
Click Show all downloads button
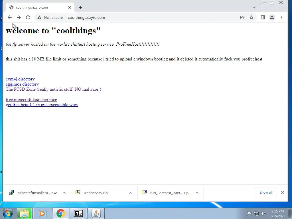266,192
